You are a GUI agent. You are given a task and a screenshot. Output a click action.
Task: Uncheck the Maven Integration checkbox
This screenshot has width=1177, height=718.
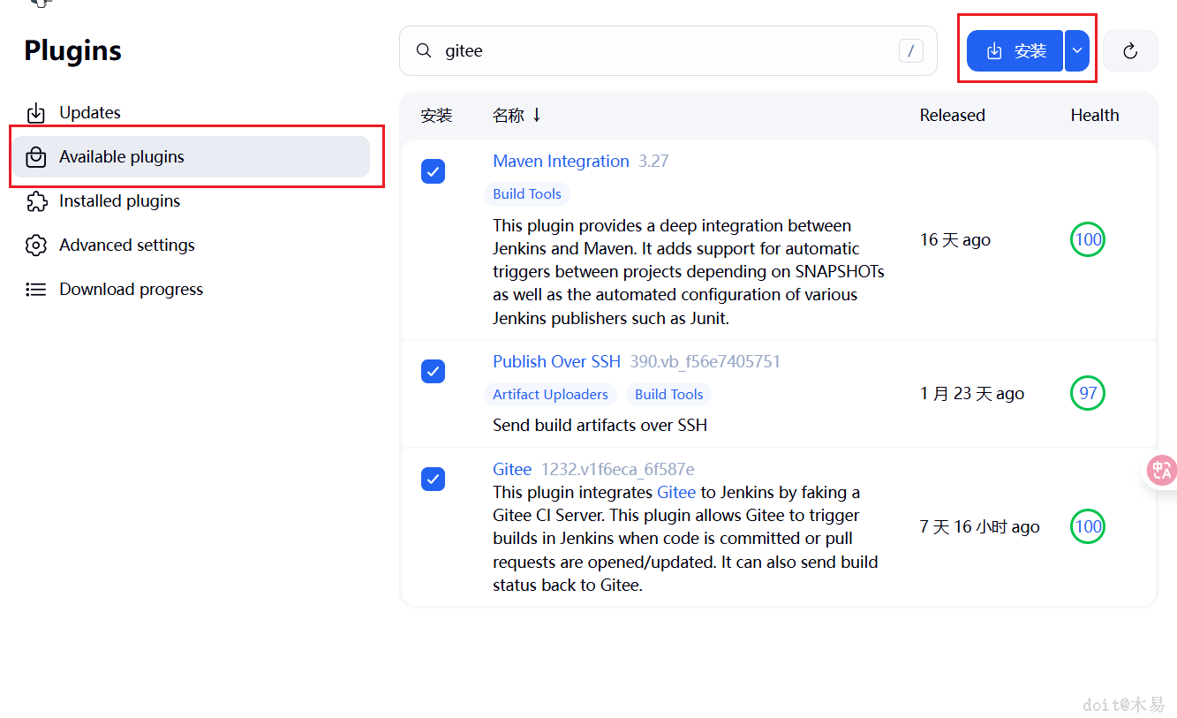(x=433, y=171)
